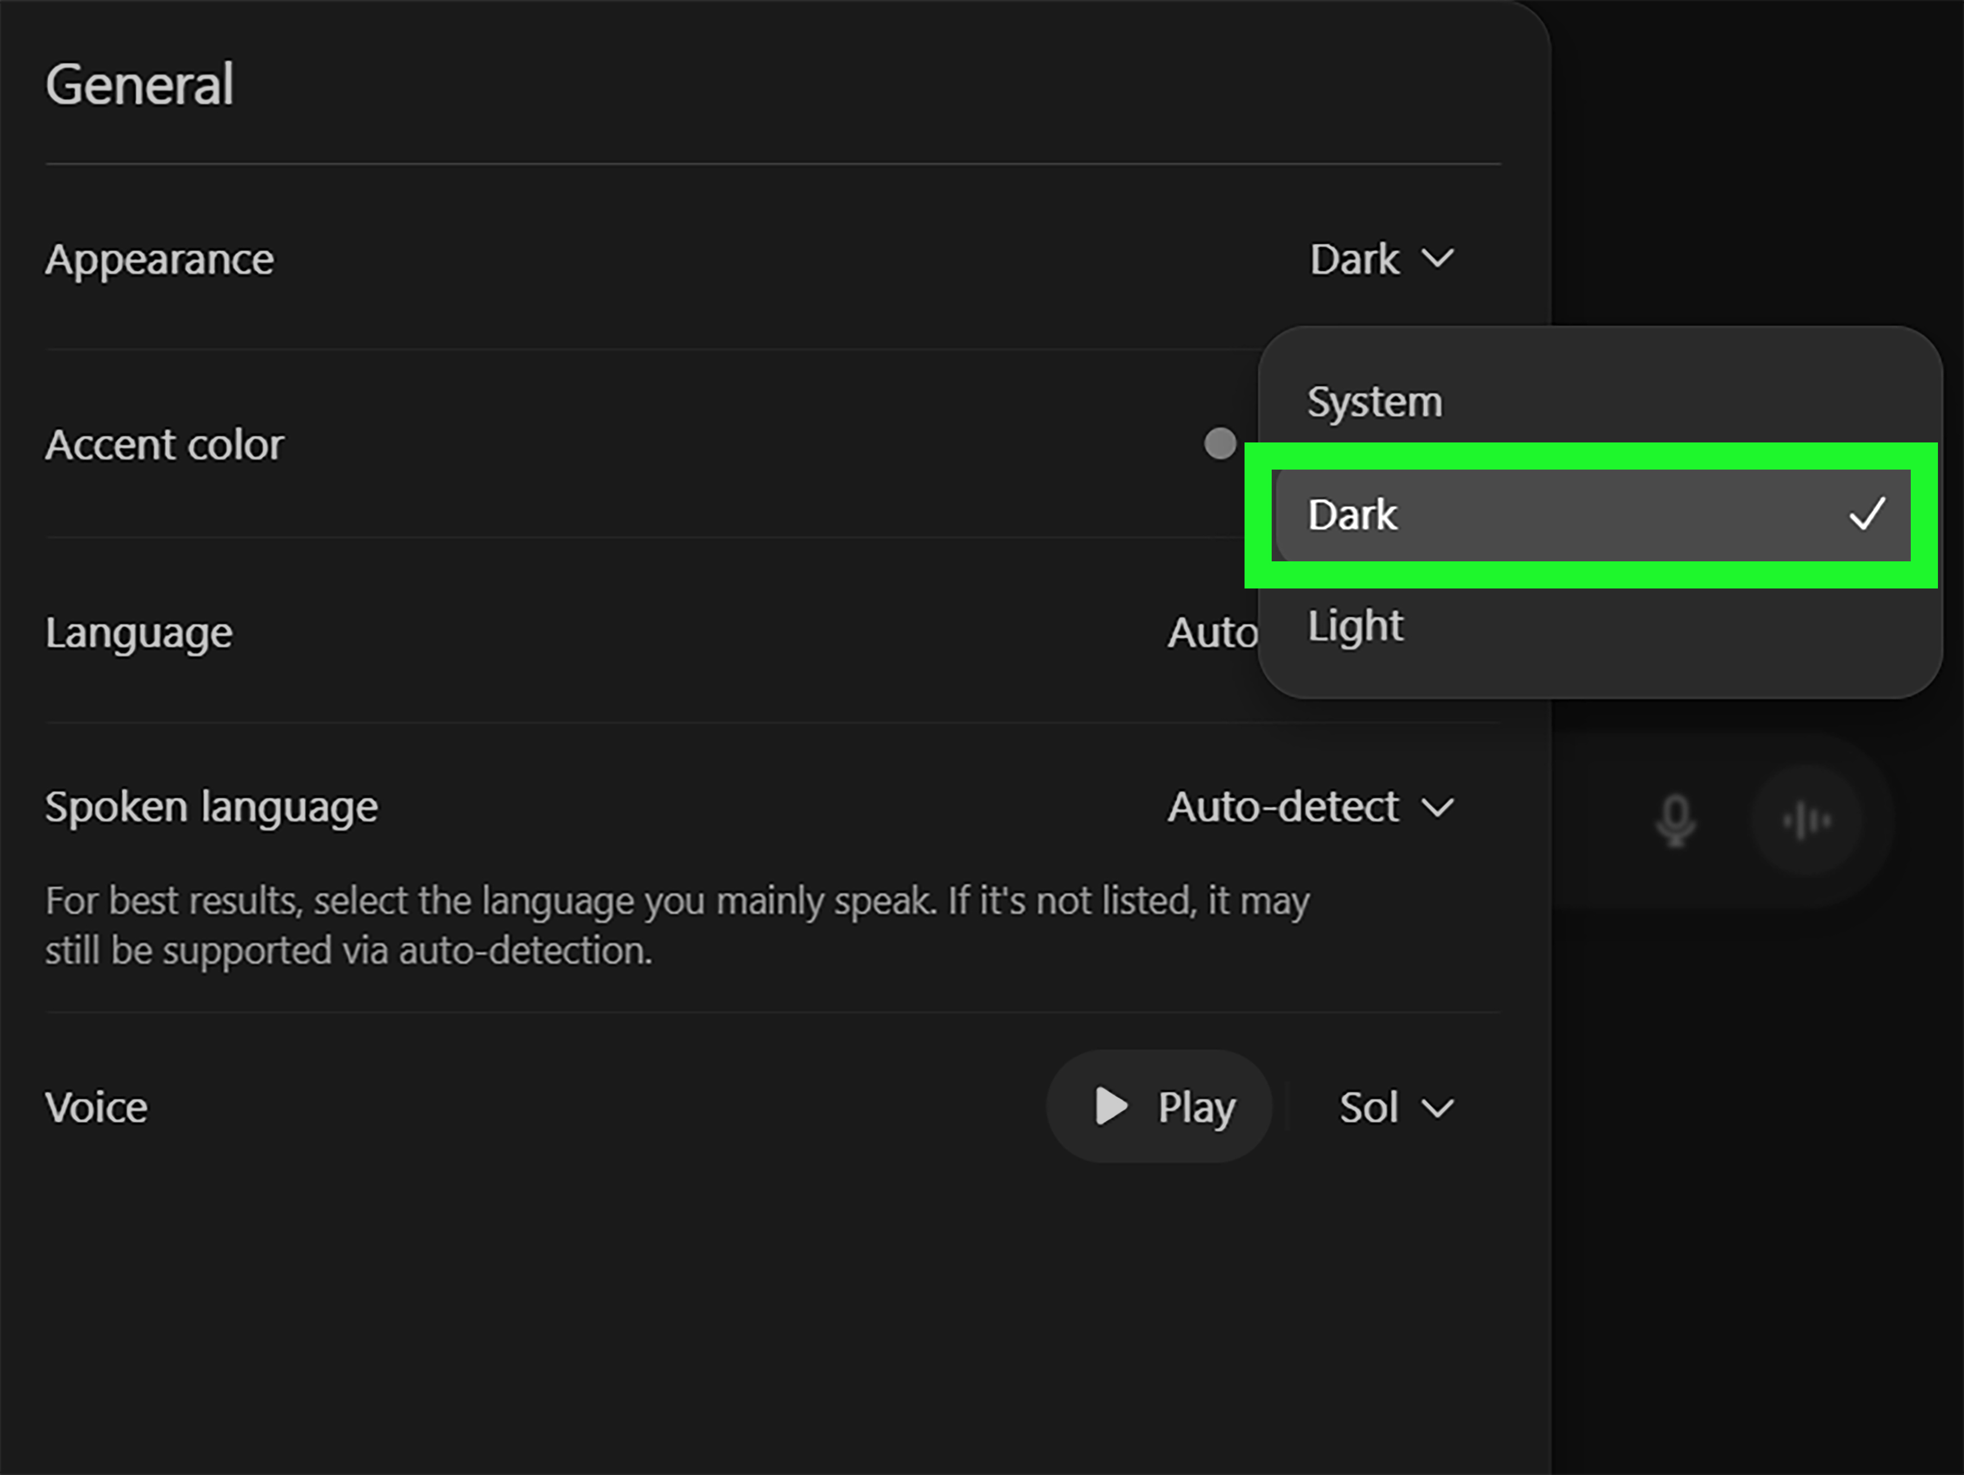
Task: Click the General settings heading
Action: (x=140, y=84)
